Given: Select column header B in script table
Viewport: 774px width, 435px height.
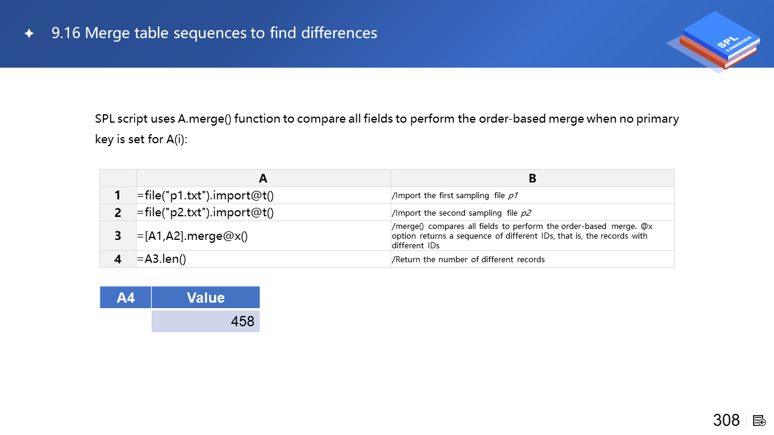Looking at the screenshot, I should tap(532, 178).
